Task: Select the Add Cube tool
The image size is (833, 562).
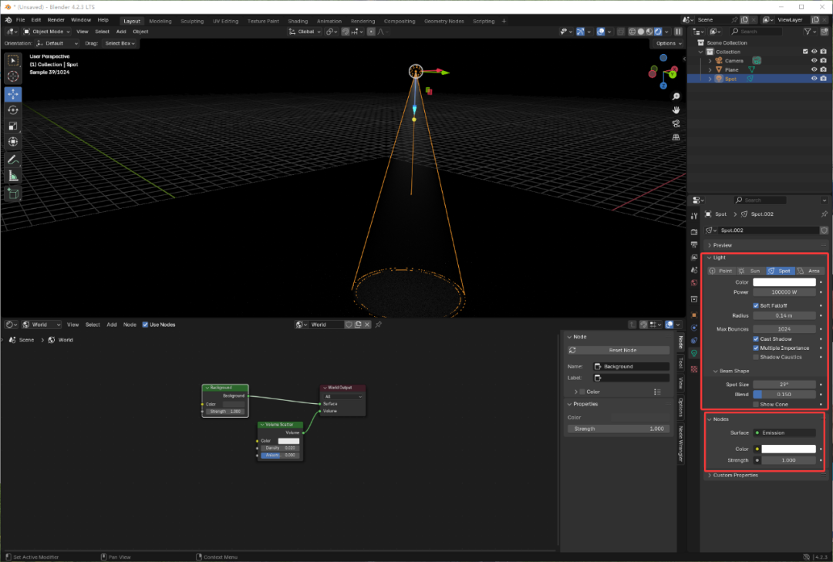Action: click(x=13, y=194)
